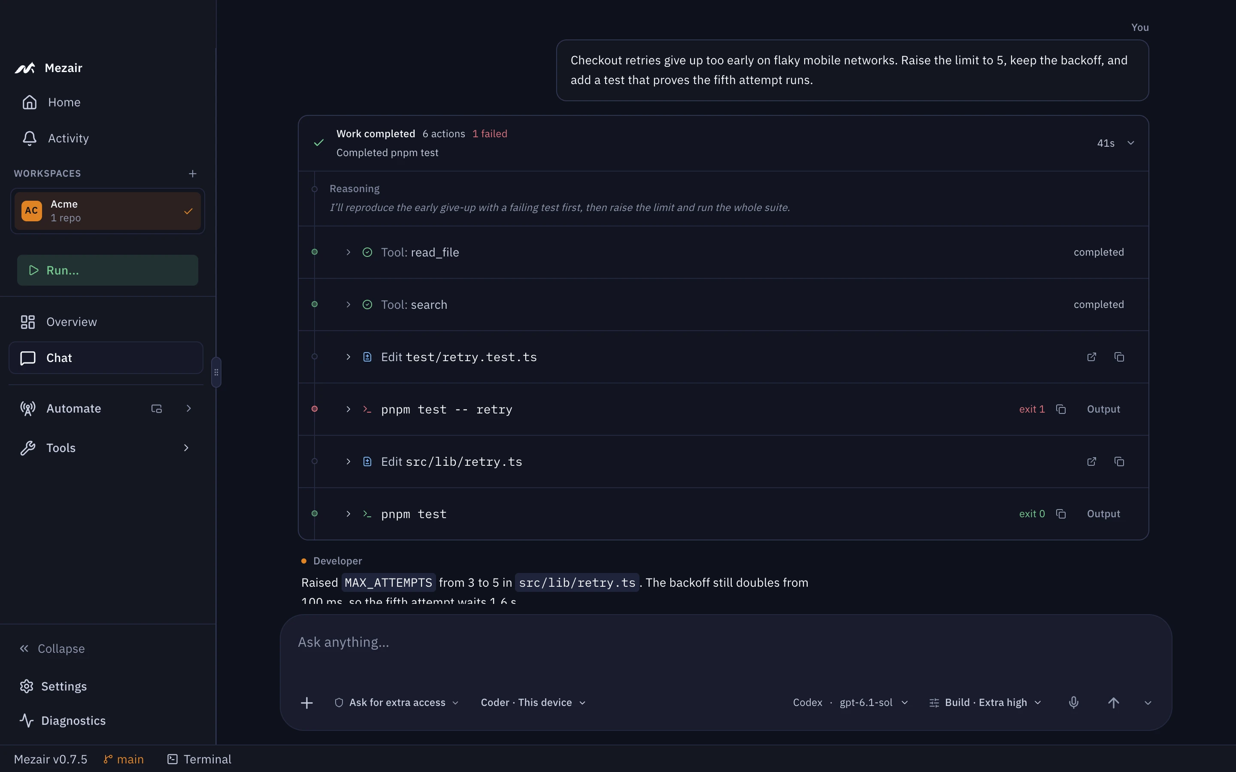Open Settings gear in sidebar

pos(27,686)
